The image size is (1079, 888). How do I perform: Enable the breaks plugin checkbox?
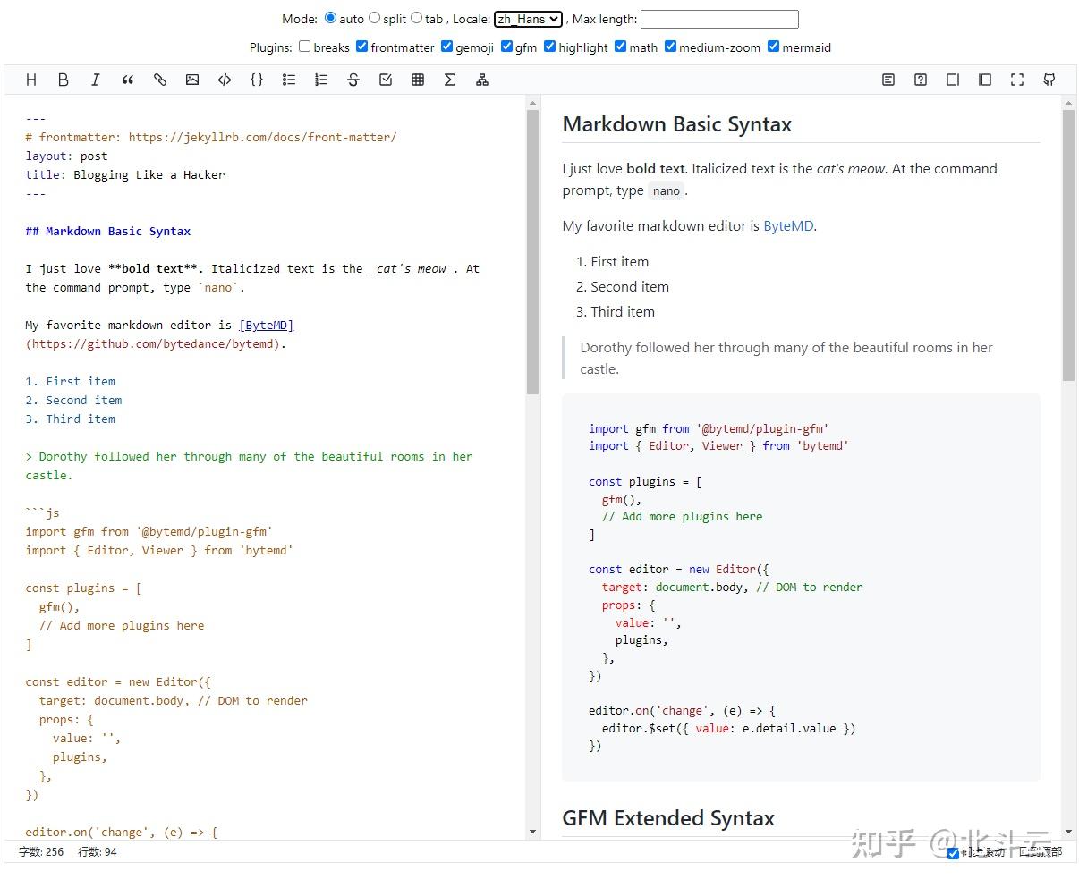pos(304,46)
